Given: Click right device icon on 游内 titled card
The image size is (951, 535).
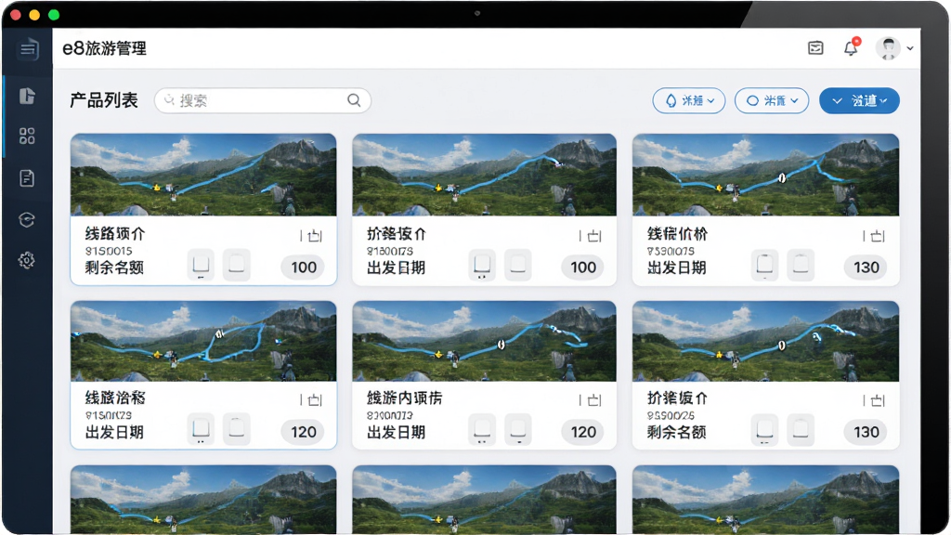Looking at the screenshot, I should point(518,429).
